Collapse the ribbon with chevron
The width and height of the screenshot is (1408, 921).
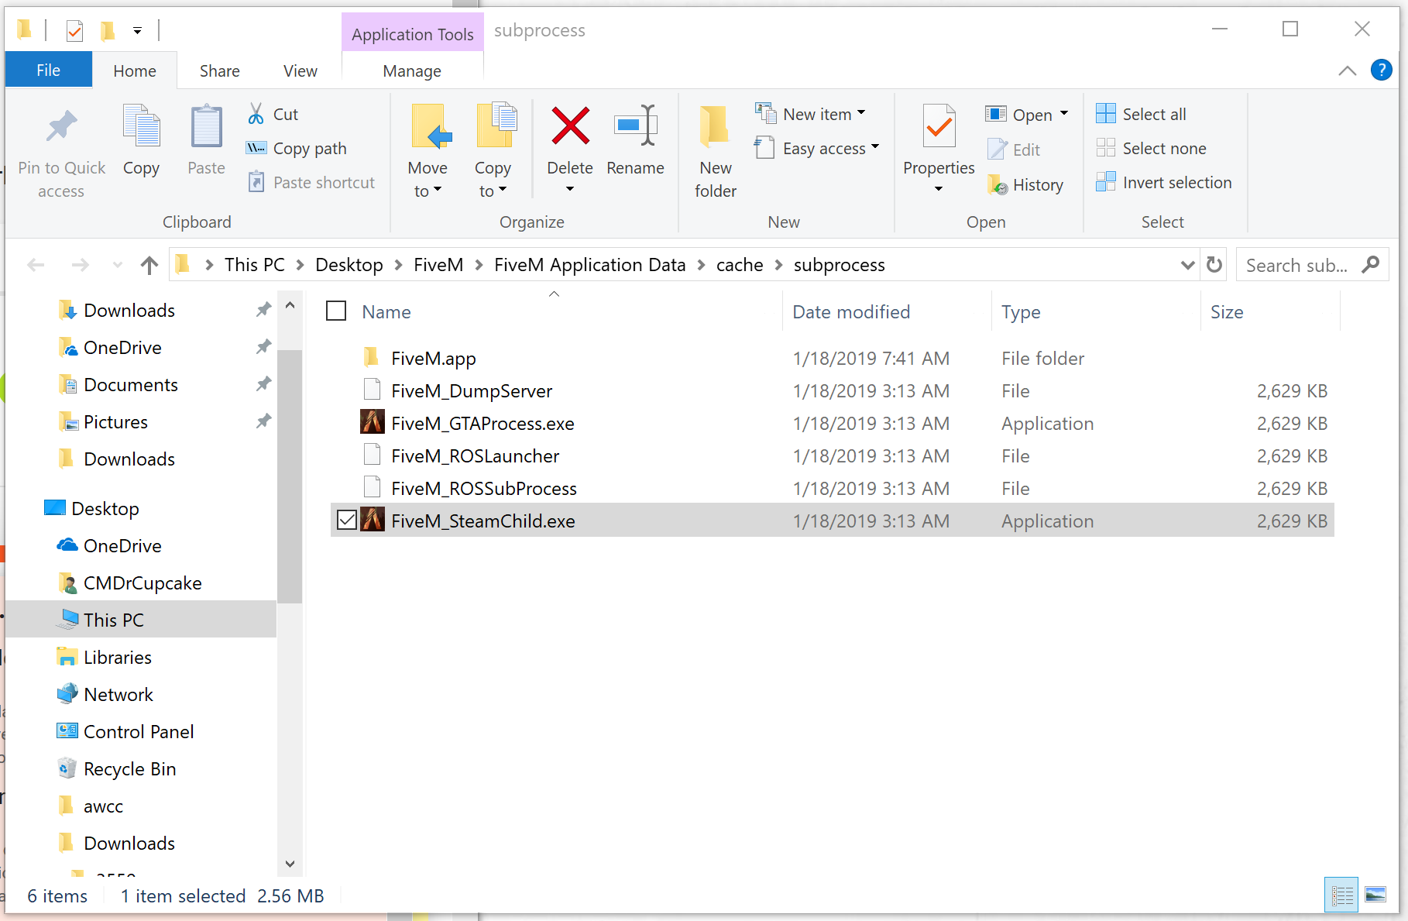coord(1348,70)
